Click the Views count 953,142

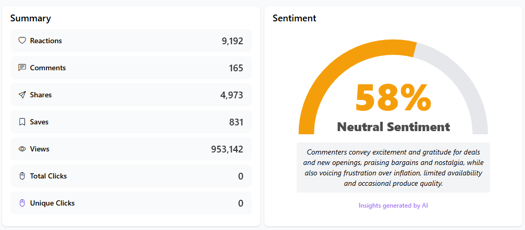point(227,149)
